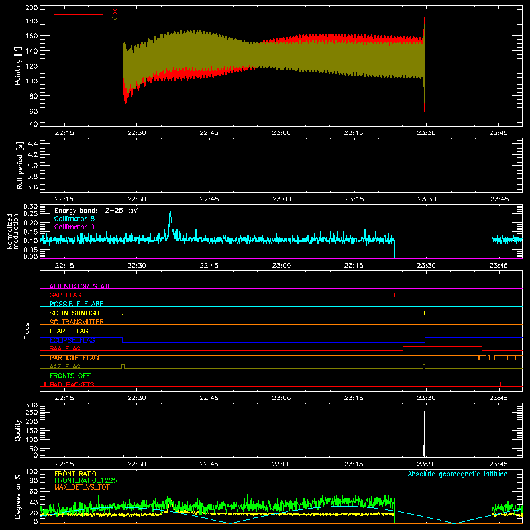Select the blue ECLIPSE_FLAG label

click(72, 340)
